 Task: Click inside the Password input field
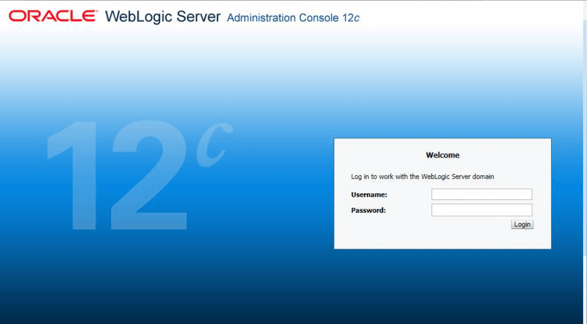(x=481, y=209)
